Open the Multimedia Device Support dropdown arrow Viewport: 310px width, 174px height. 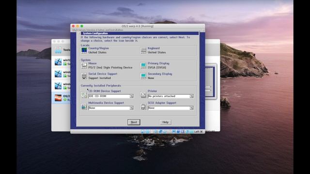coord(132,108)
